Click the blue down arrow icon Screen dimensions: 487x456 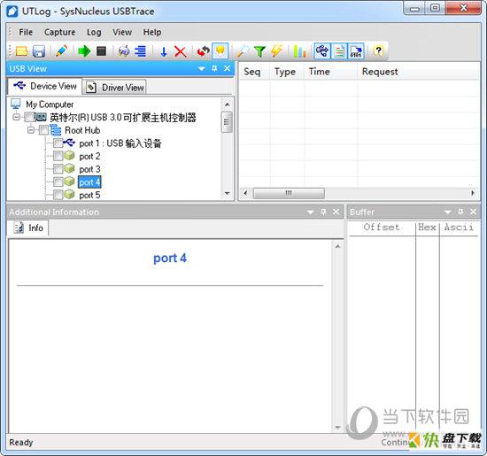click(164, 51)
